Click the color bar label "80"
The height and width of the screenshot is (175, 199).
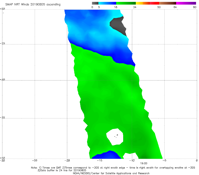click(195, 7)
